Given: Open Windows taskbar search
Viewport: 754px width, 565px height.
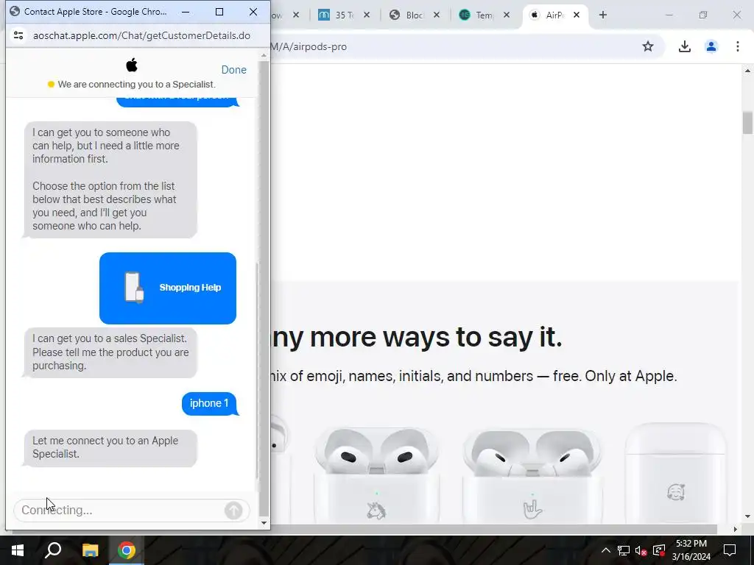Looking at the screenshot, I should pyautogui.click(x=53, y=550).
